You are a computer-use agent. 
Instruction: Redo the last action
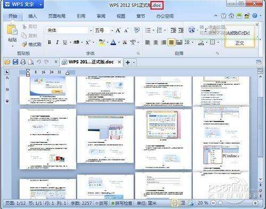[47, 62]
